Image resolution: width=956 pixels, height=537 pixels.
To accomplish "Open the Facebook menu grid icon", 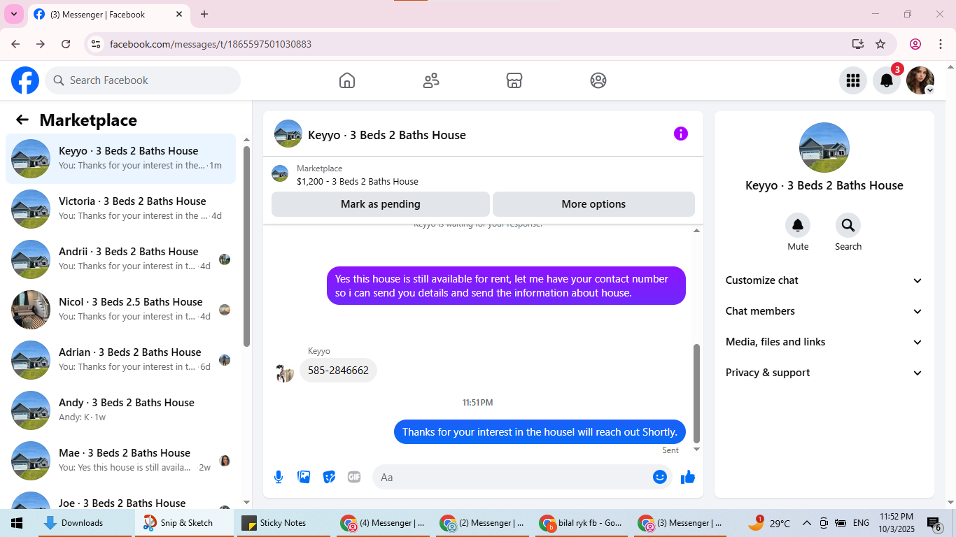I will pyautogui.click(x=853, y=80).
